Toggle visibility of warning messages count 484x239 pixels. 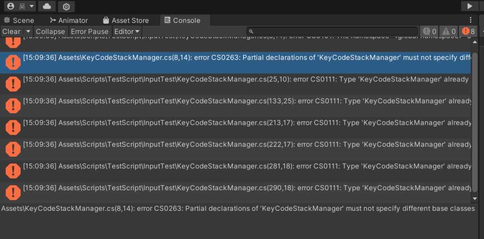449,31
